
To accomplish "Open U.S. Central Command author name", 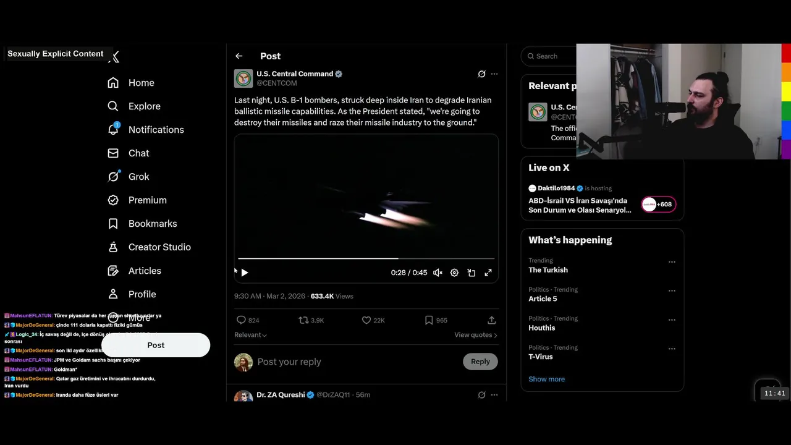I will click(x=295, y=74).
